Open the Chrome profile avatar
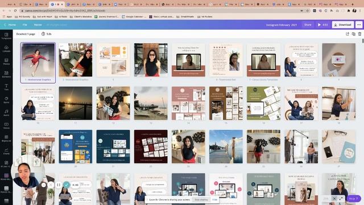The height and width of the screenshot is (205, 364). [x=354, y=11]
